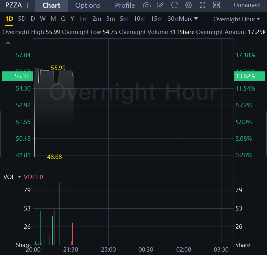267x255 pixels.
Task: Click the tallest green volume bar
Action: point(59,213)
